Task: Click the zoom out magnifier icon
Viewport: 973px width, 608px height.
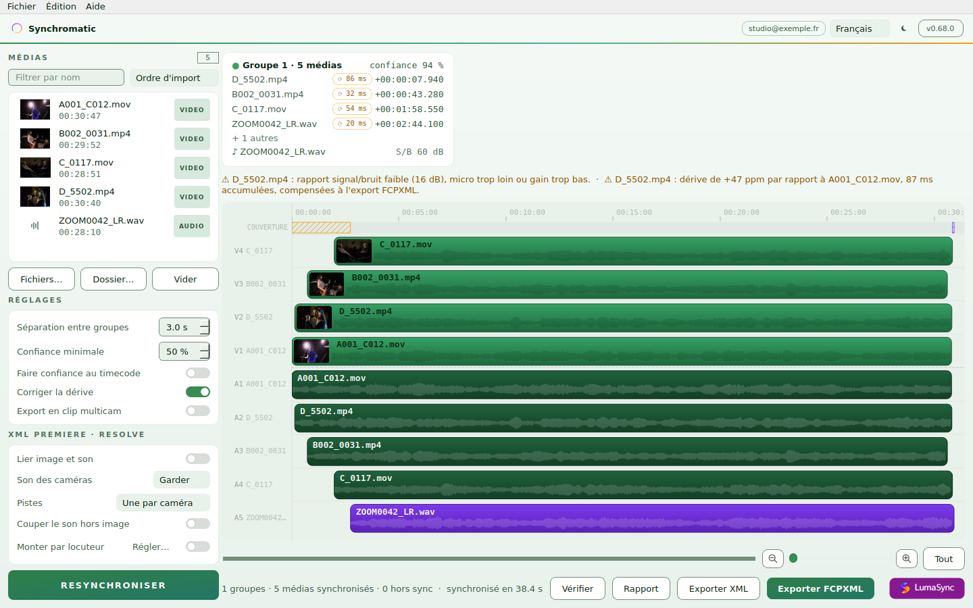Action: (773, 559)
